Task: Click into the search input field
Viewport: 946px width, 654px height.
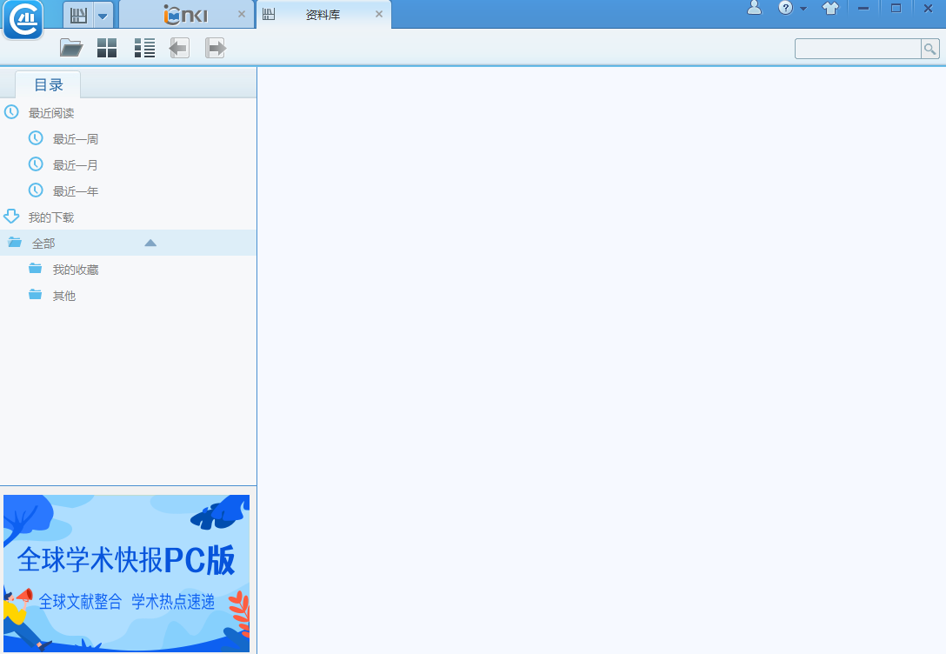Action: pos(857,49)
